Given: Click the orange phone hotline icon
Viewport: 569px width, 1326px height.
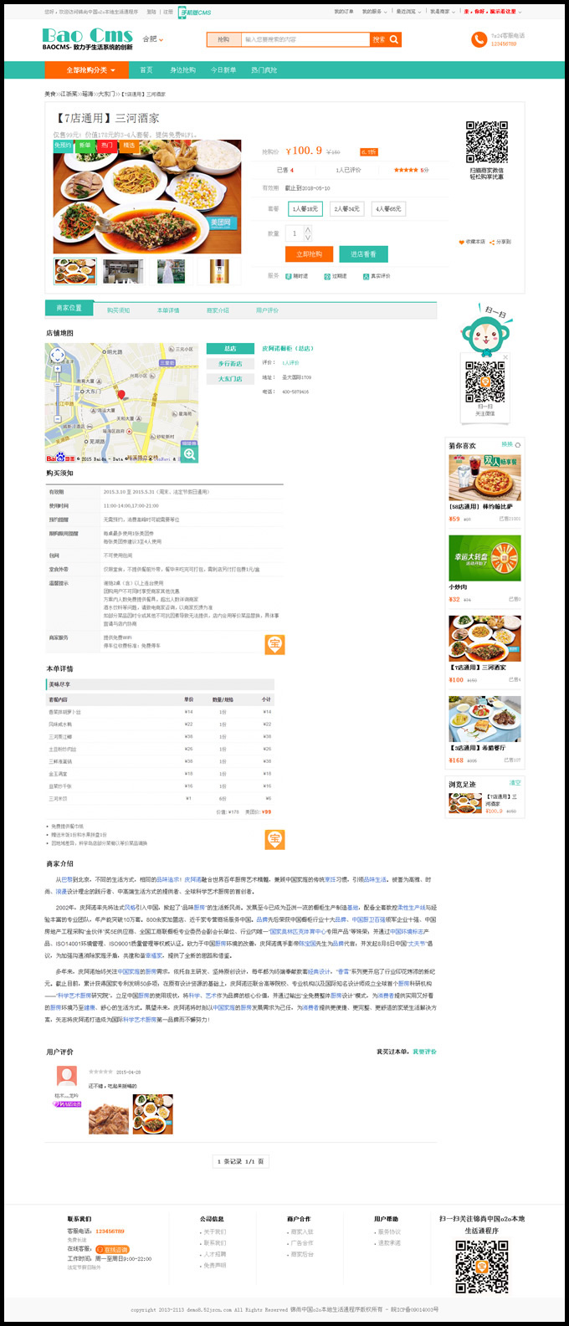Looking at the screenshot, I should tap(479, 39).
